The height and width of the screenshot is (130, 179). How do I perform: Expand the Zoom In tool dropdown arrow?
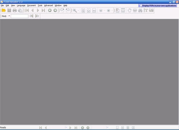(78, 10)
